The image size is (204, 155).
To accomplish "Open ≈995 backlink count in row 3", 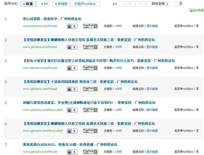I will pyautogui.click(x=118, y=68).
